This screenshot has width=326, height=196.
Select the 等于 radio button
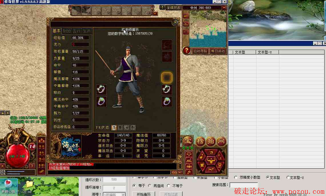click(134, 186)
